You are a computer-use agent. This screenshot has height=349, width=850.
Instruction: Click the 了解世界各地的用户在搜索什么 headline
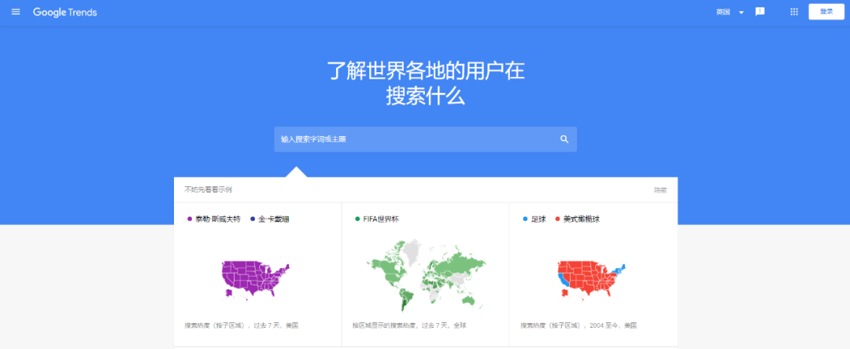(x=426, y=84)
